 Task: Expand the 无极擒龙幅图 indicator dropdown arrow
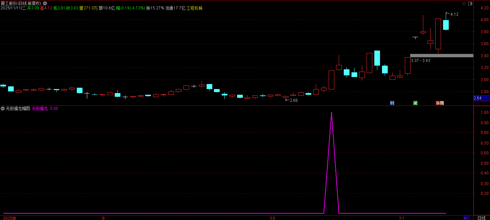coord(3,108)
